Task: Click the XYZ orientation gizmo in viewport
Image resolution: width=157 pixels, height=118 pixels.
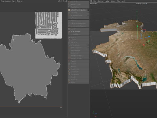Action: [95, 114]
